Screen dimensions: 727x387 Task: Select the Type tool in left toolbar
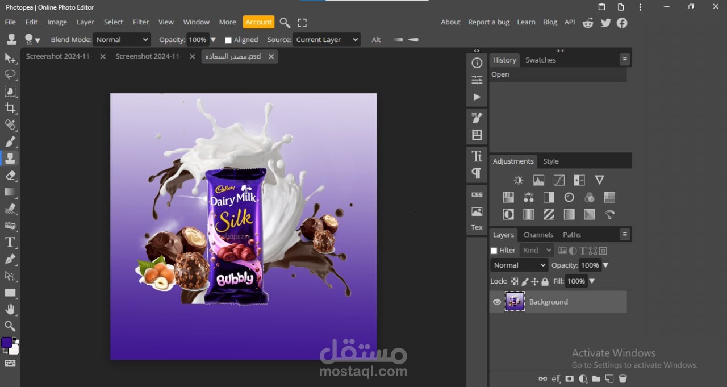coord(10,242)
